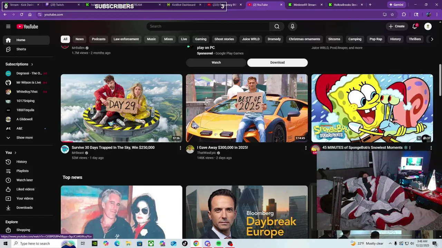Go to Home in the sidebar
Viewport: 442px width, 248px height.
(x=26, y=40)
